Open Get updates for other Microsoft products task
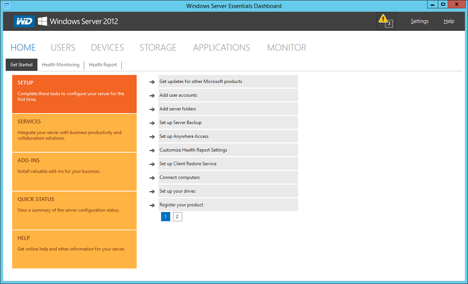468x284 pixels. (228, 81)
